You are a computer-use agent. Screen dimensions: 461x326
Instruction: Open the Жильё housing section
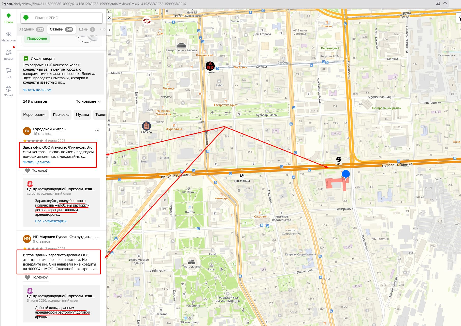click(8, 91)
